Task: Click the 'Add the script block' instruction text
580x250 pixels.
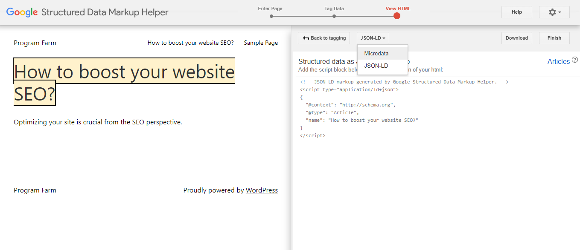Action: pyautogui.click(x=371, y=69)
